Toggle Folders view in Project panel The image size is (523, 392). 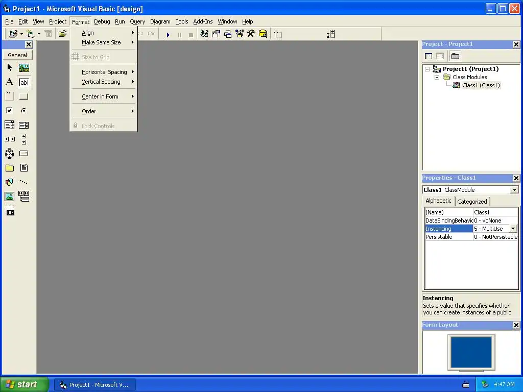point(455,56)
